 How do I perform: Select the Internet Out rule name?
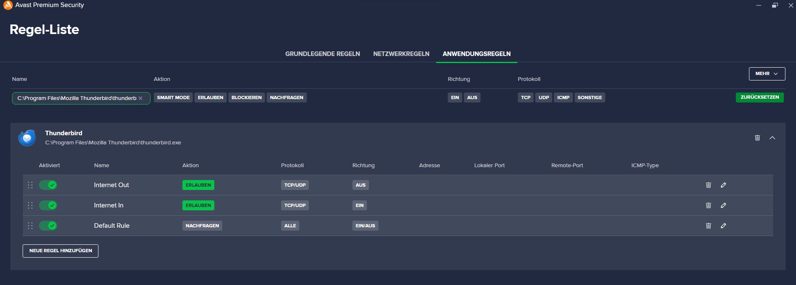[112, 185]
